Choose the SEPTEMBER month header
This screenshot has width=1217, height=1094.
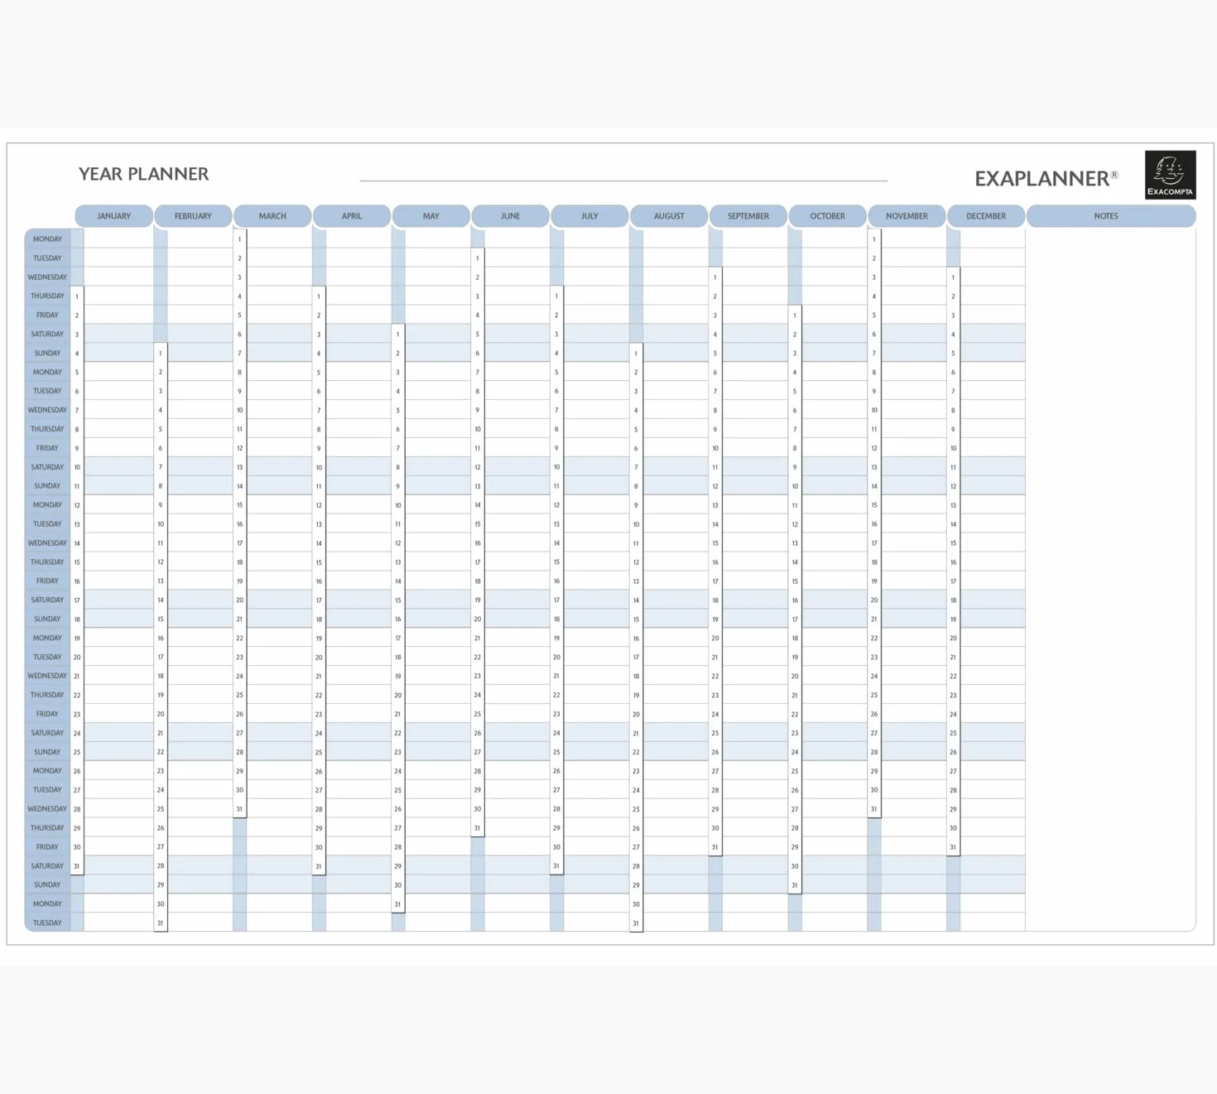click(x=748, y=216)
